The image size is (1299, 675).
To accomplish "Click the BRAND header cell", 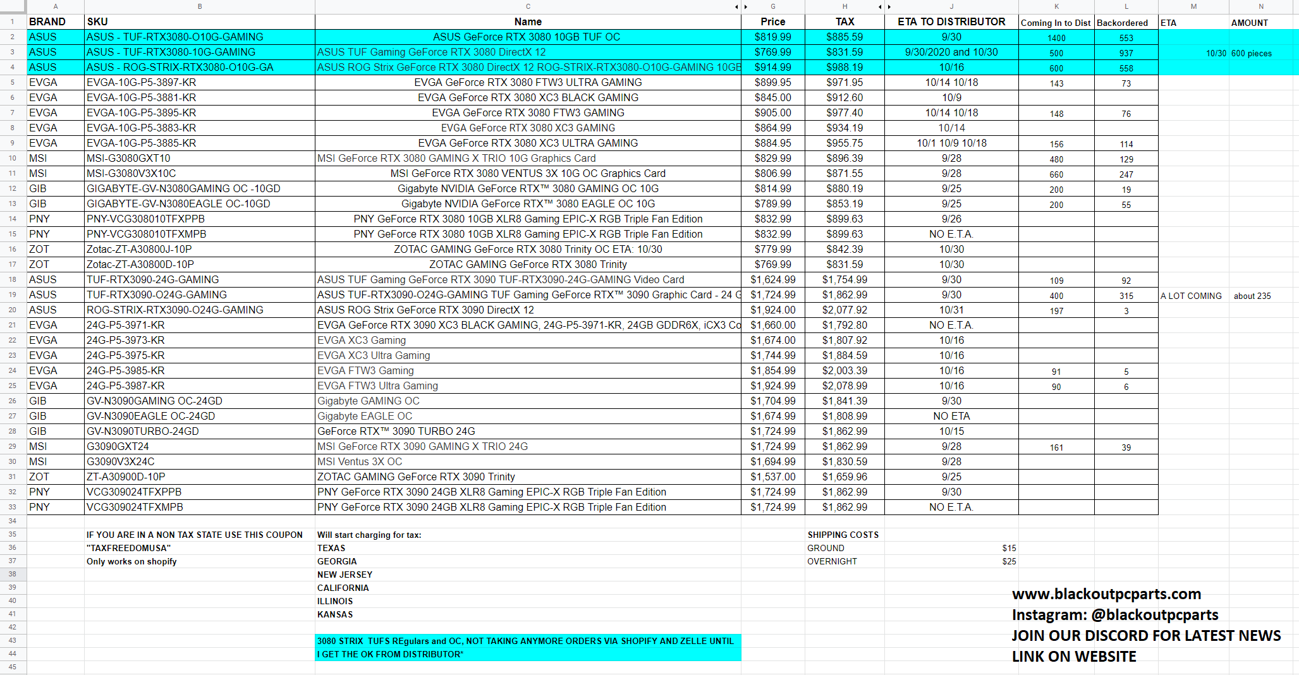I will coord(56,21).
